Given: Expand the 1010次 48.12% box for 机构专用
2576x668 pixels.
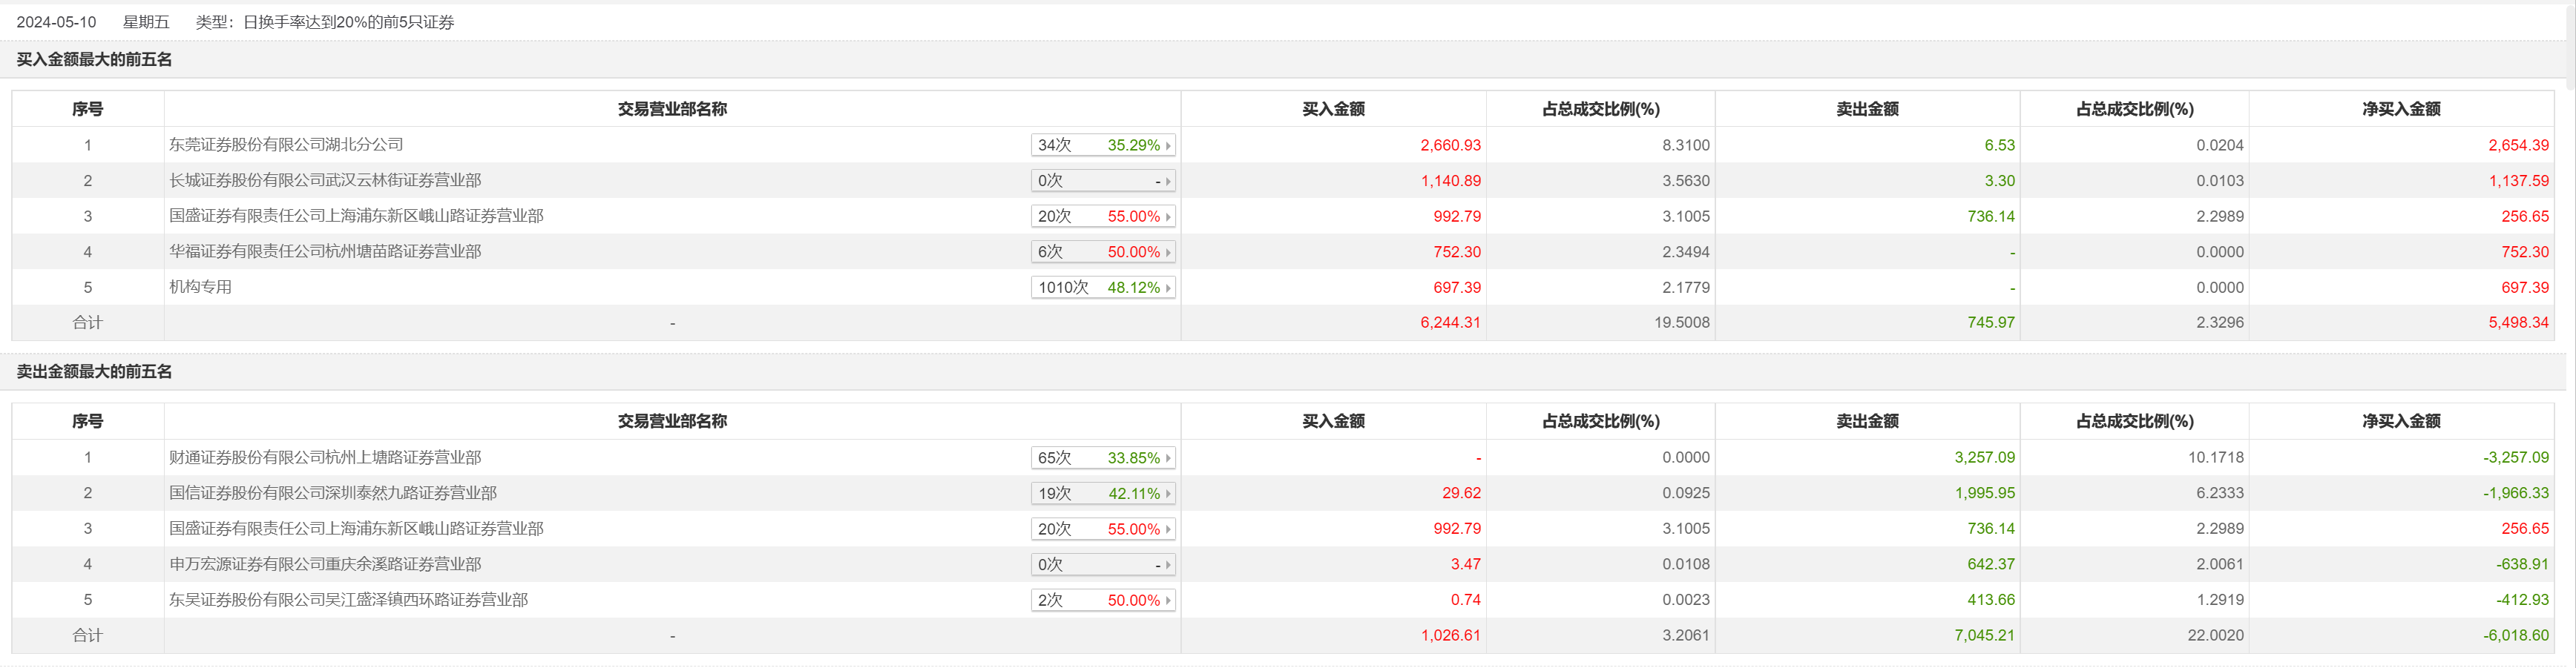Looking at the screenshot, I should coord(1103,288).
